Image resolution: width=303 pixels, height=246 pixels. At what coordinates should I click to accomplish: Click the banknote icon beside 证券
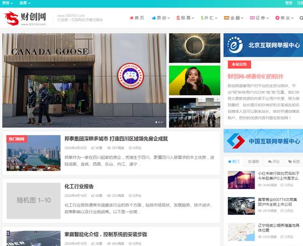252,18
